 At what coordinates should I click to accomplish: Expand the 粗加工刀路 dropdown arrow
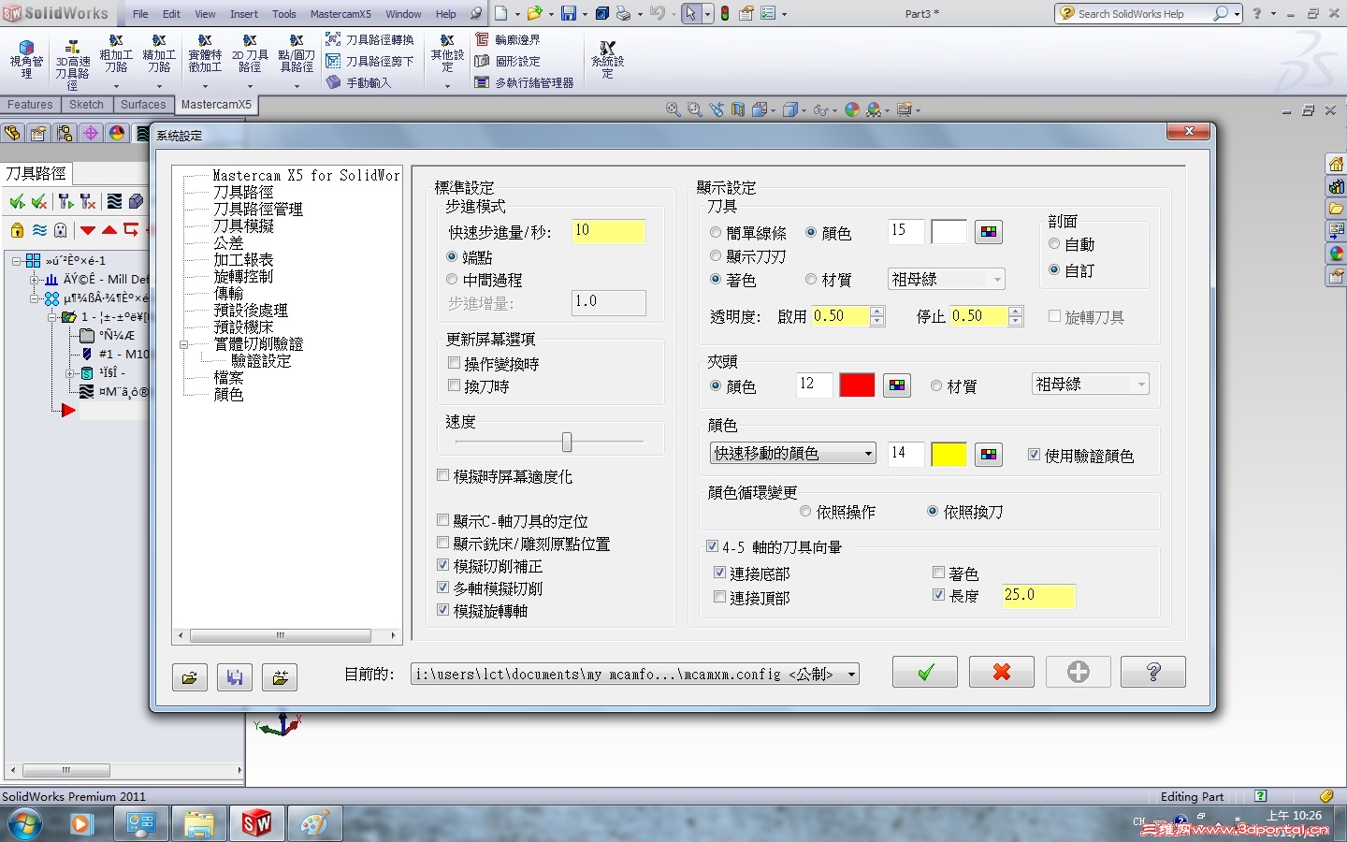(116, 86)
